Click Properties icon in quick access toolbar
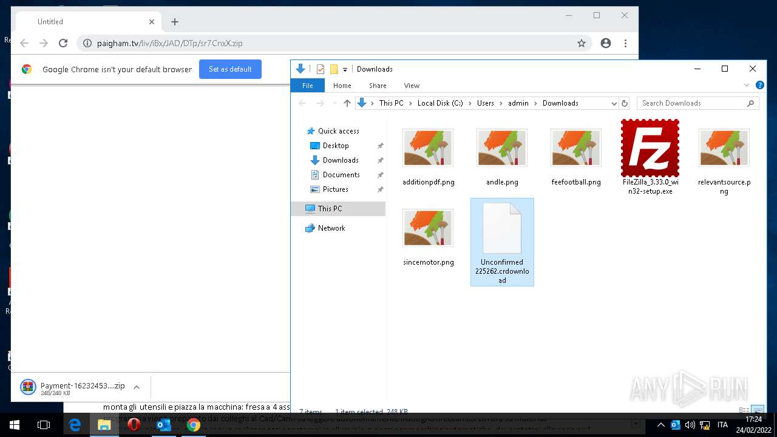 coord(321,69)
